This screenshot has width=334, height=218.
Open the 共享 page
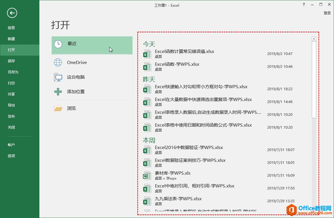coord(20,94)
